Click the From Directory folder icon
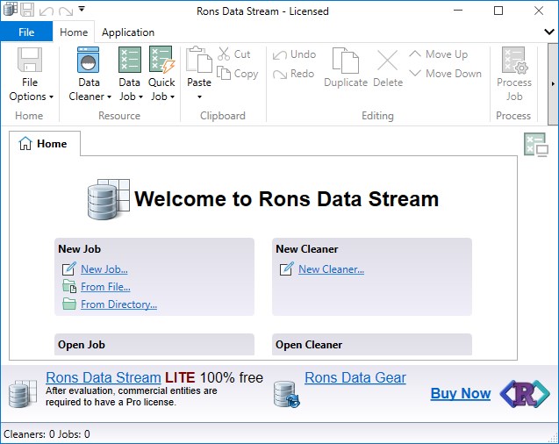 tap(69, 304)
